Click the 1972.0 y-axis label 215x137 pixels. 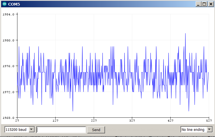point(8,92)
